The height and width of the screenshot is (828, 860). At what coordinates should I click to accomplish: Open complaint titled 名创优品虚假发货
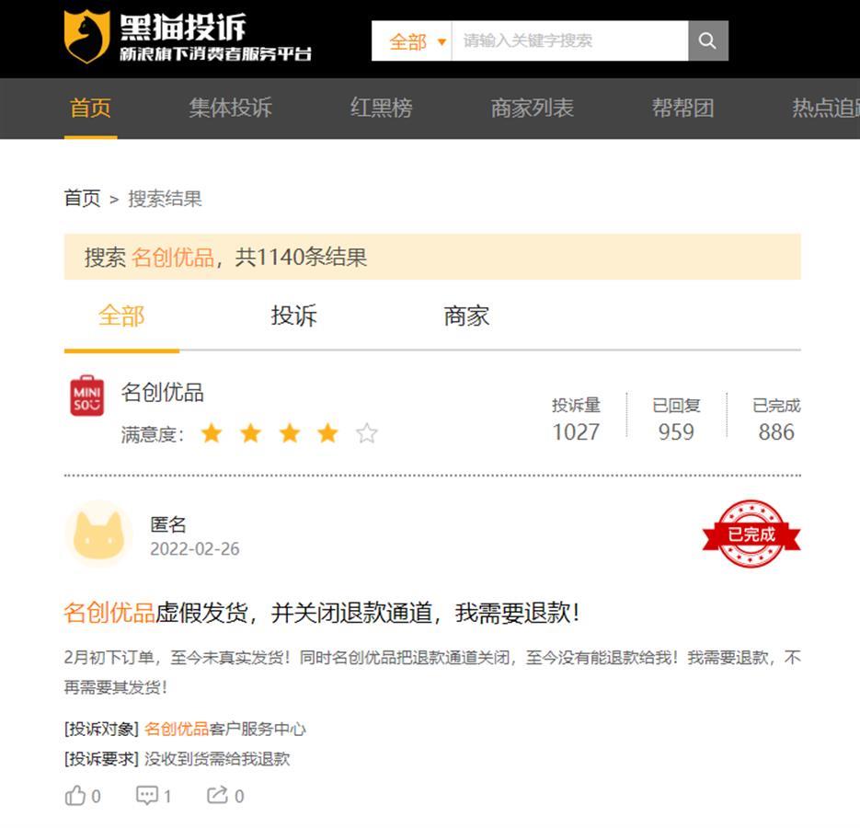click(x=321, y=613)
